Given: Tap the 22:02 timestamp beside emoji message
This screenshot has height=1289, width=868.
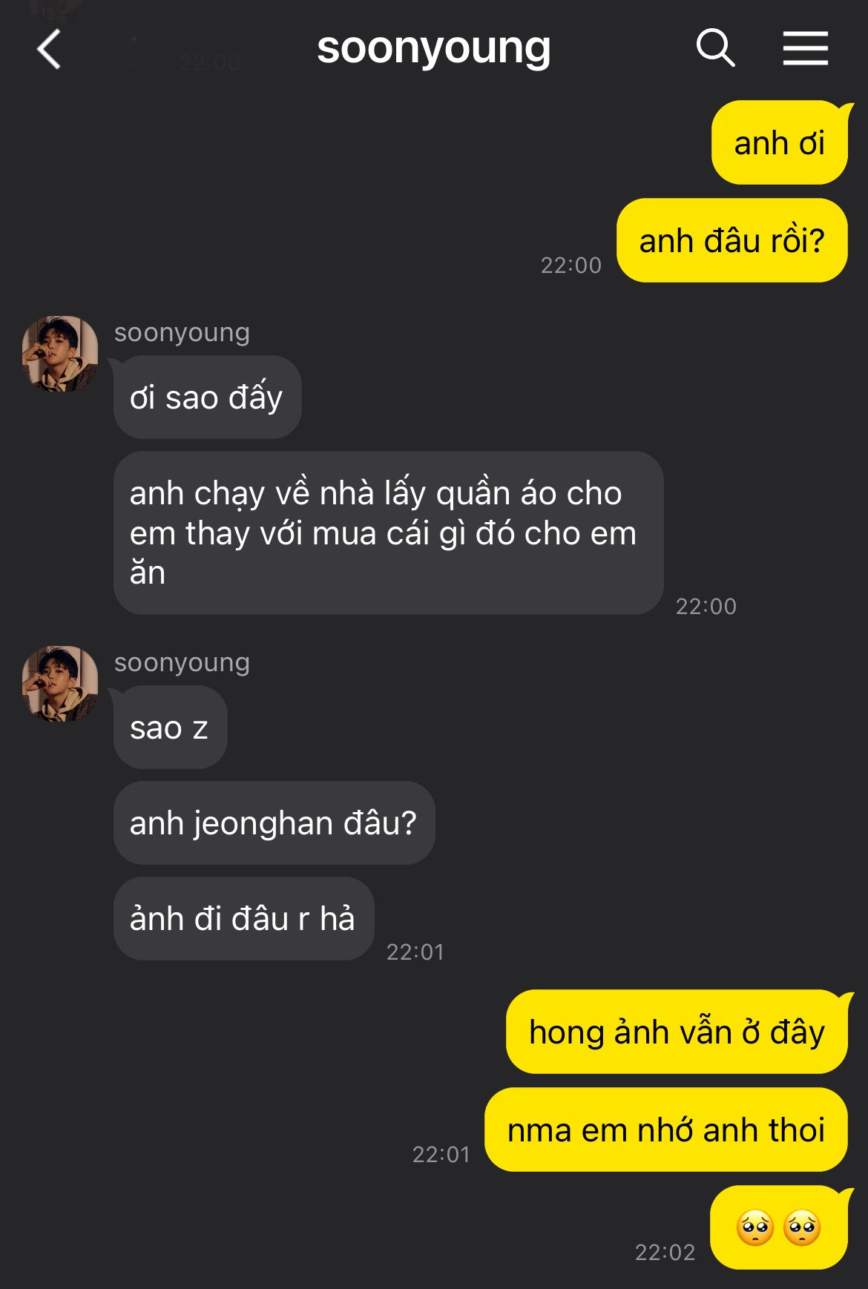Looking at the screenshot, I should click(x=665, y=1253).
